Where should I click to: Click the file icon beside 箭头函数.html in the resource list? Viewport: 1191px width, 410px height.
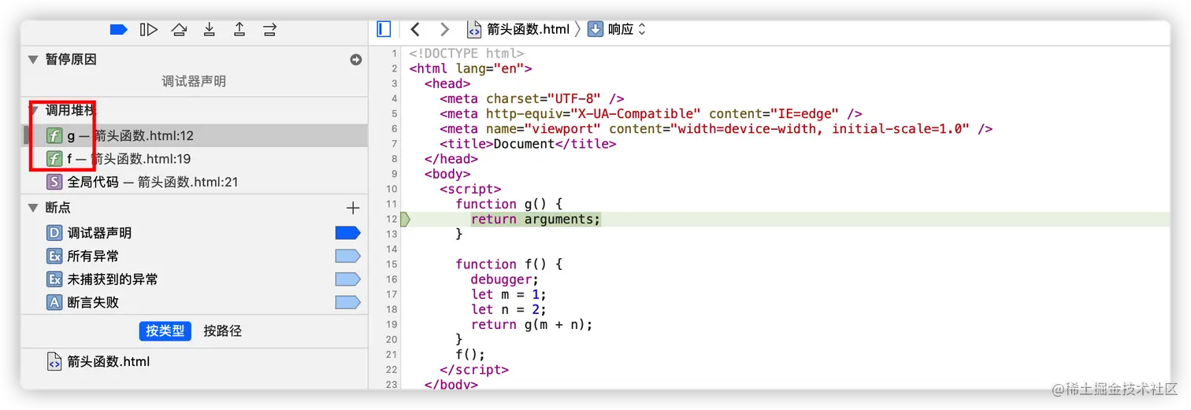click(x=54, y=362)
